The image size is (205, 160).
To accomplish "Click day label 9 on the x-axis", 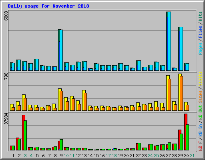I will 61,156.
